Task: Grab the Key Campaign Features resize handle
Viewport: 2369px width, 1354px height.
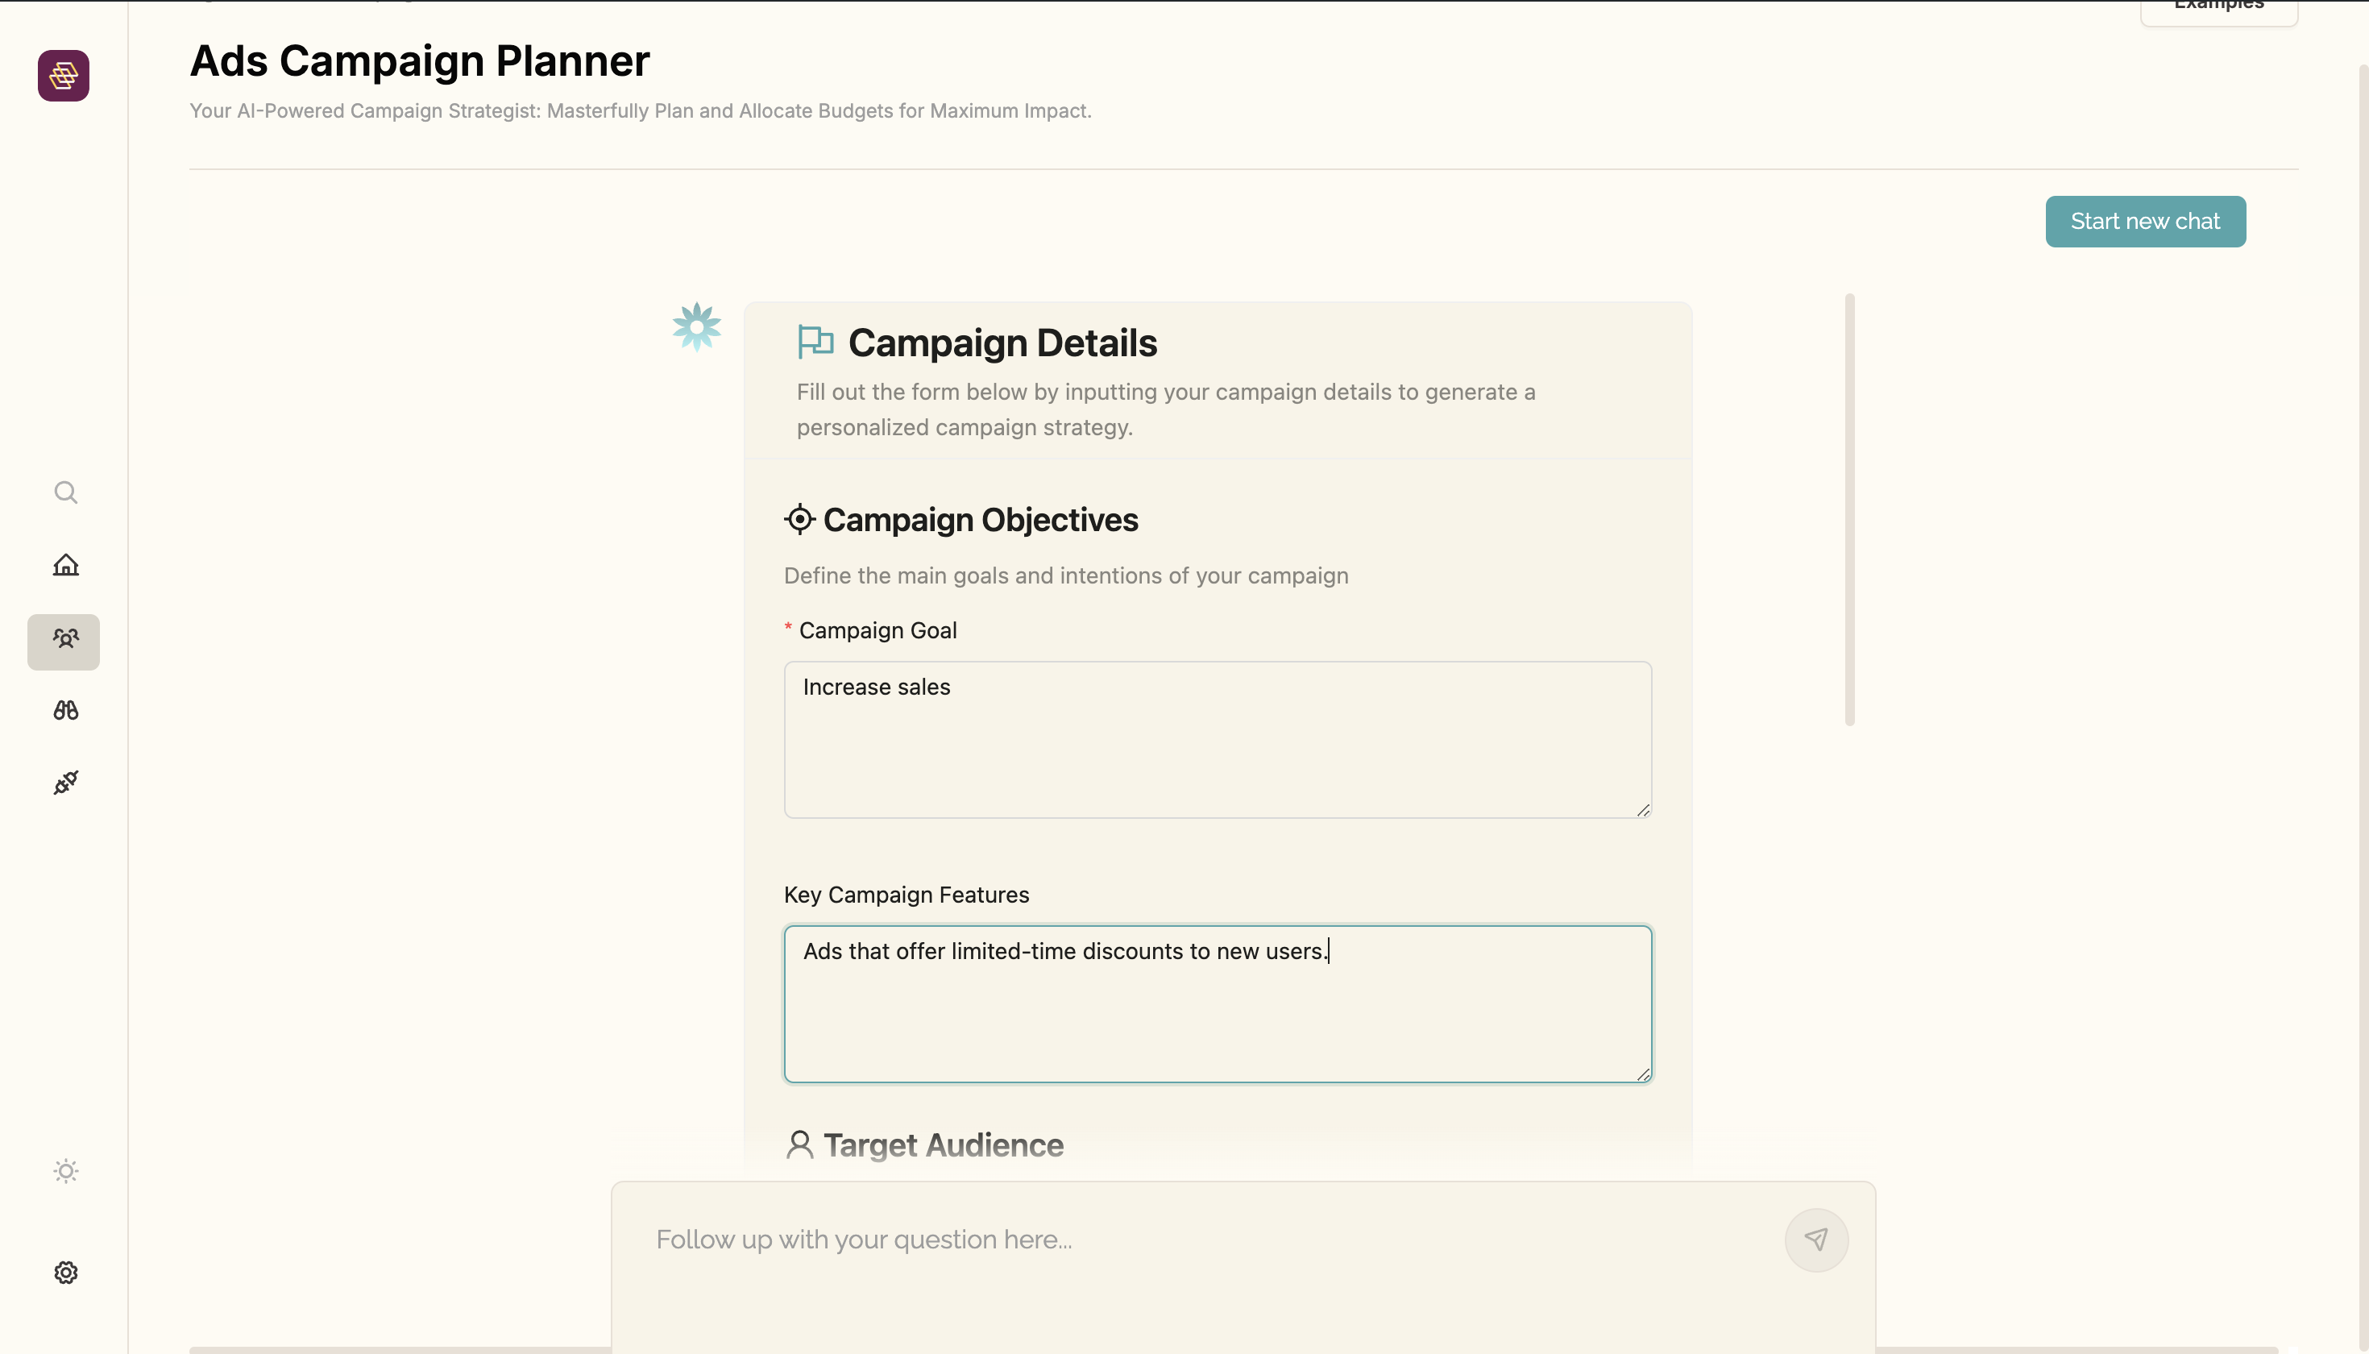Action: point(1643,1074)
